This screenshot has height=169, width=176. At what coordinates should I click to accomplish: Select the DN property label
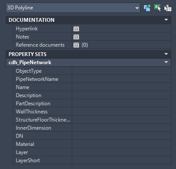(19, 136)
